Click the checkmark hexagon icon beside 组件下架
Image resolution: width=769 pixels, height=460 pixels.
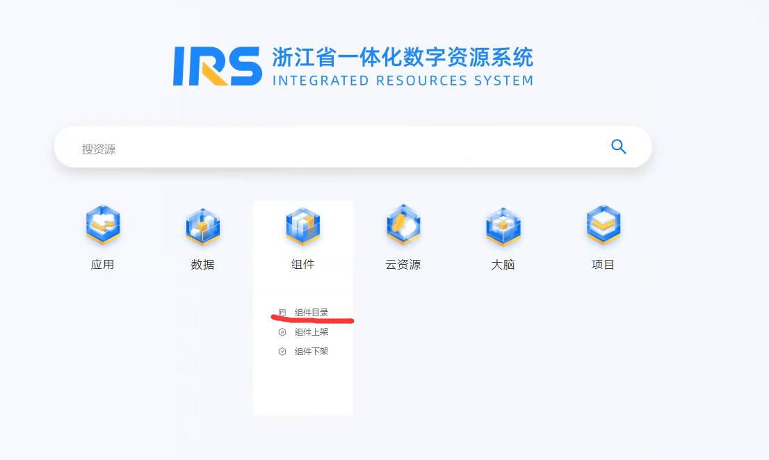point(282,352)
